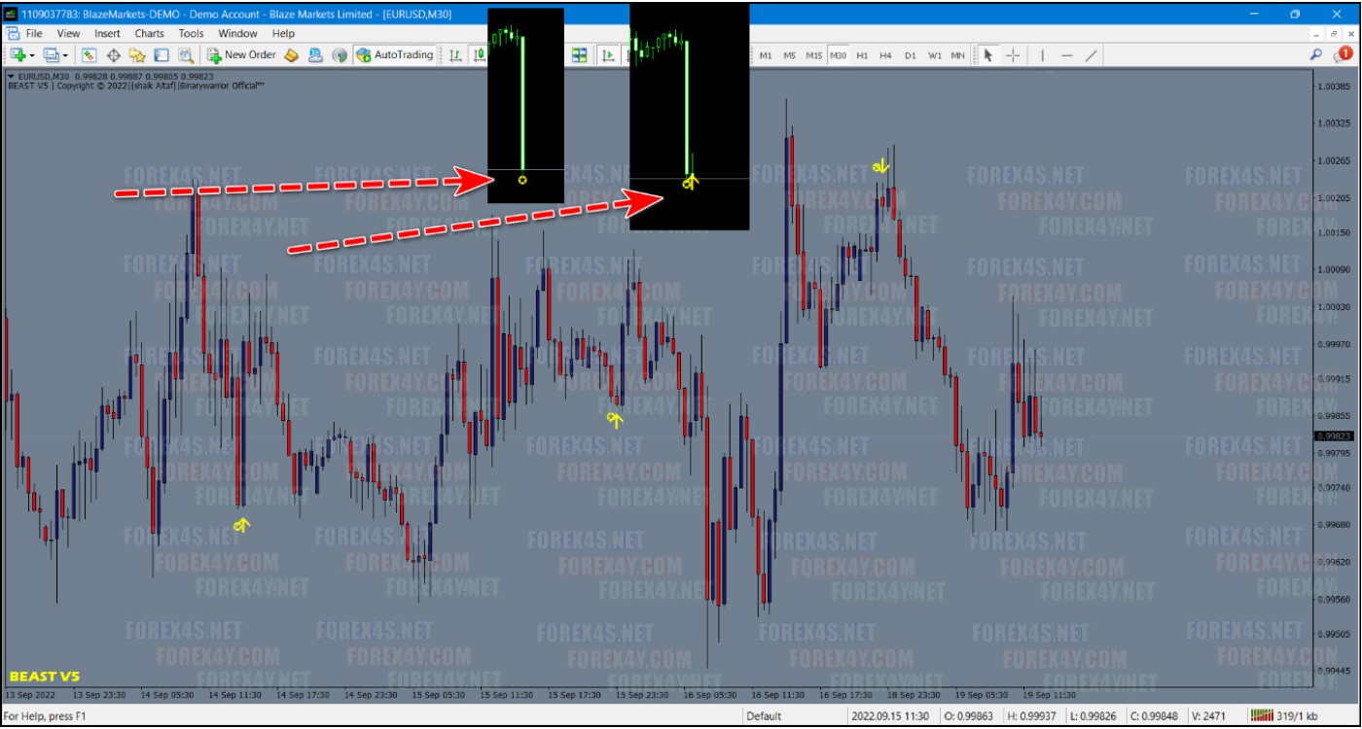Click the status bar date 2022.09.15 11:30
This screenshot has height=729, width=1362.
(890, 716)
